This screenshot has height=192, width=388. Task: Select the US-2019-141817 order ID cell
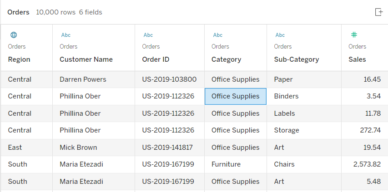pyautogui.click(x=170, y=148)
